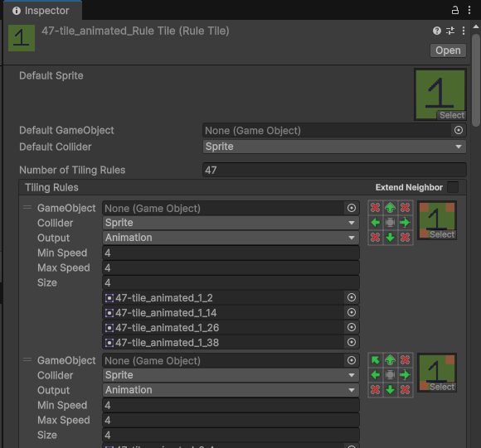Pick sprite for 47-tile_animated_1_26 slot
The image size is (481, 448).
coord(352,327)
